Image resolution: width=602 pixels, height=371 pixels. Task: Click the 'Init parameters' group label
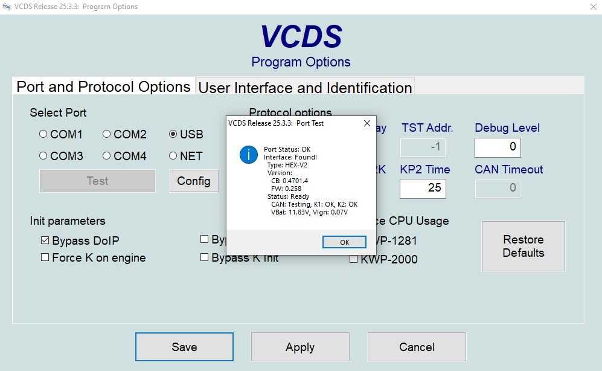pyautogui.click(x=68, y=221)
